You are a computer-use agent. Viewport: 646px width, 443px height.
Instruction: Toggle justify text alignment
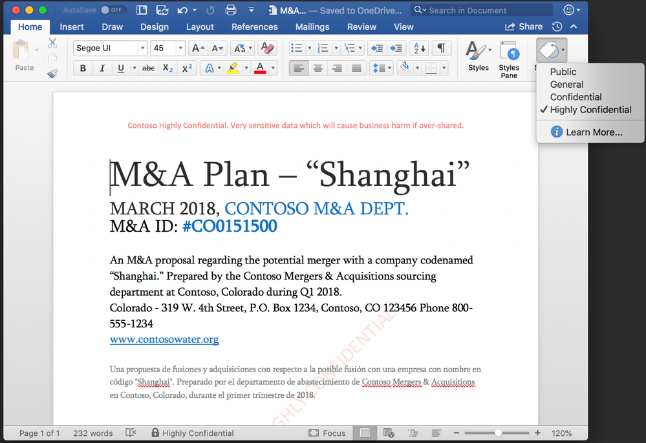pyautogui.click(x=356, y=68)
